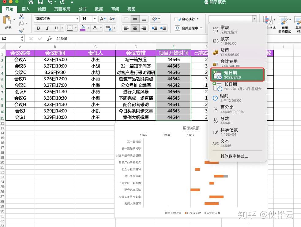Toggle Bold formatting

pyautogui.click(x=38, y=28)
